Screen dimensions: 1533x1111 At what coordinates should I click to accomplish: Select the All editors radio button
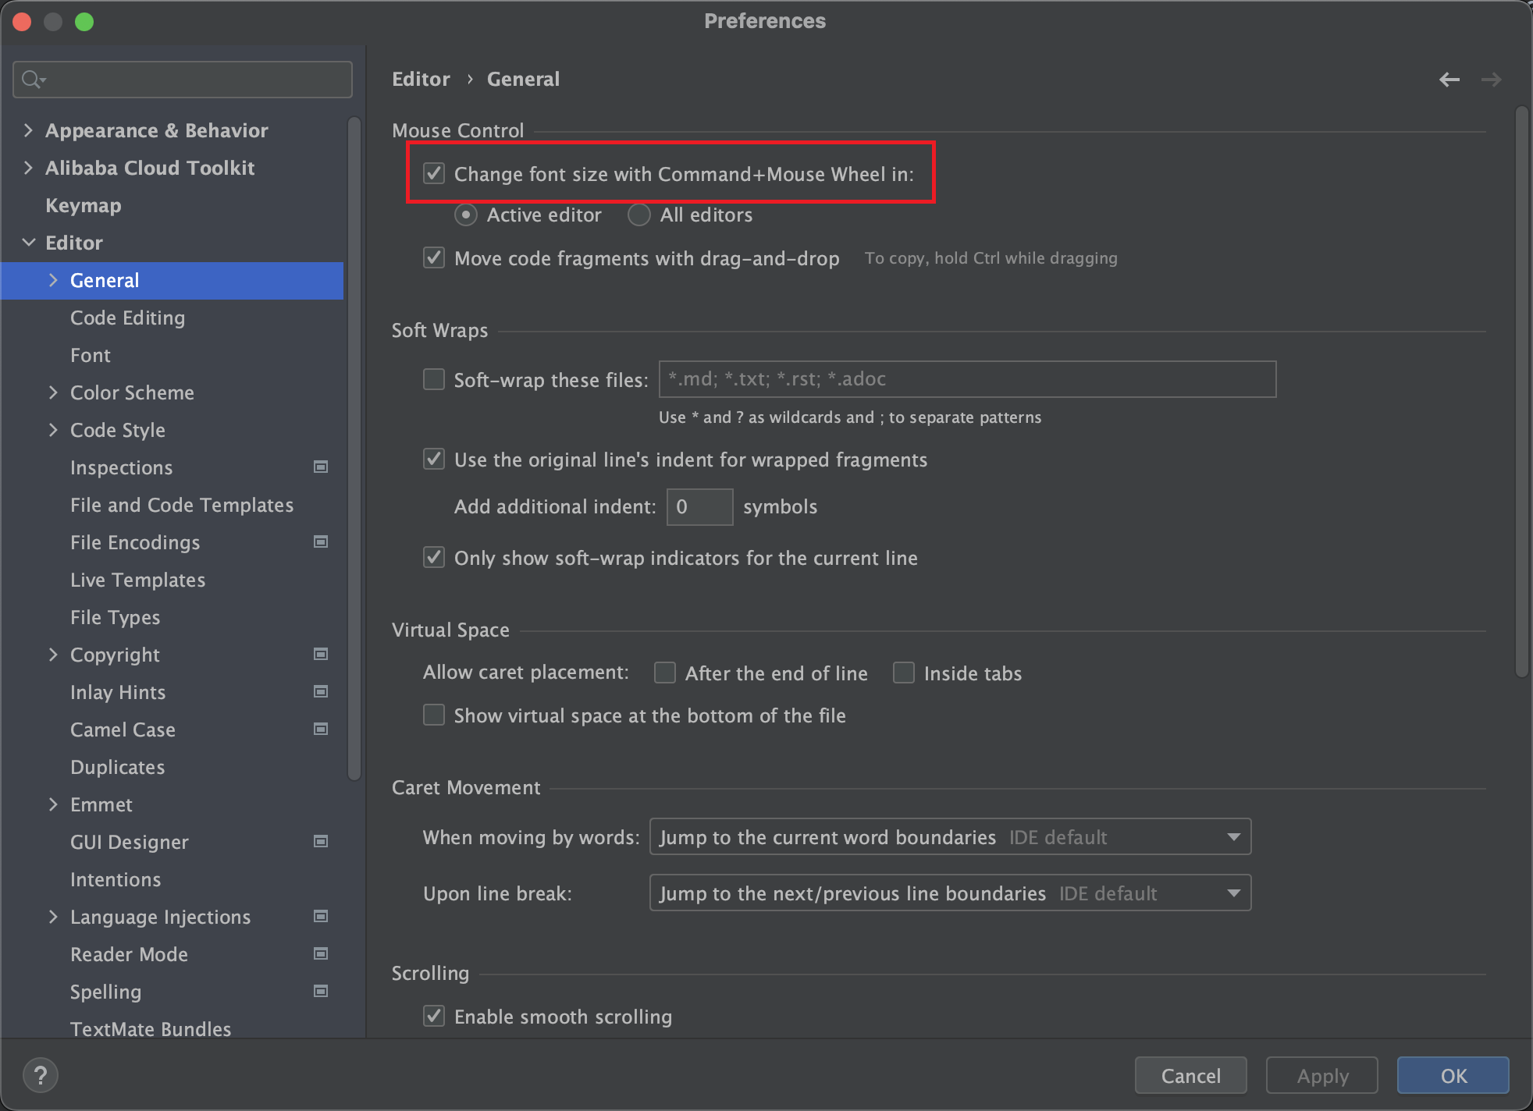[639, 215]
